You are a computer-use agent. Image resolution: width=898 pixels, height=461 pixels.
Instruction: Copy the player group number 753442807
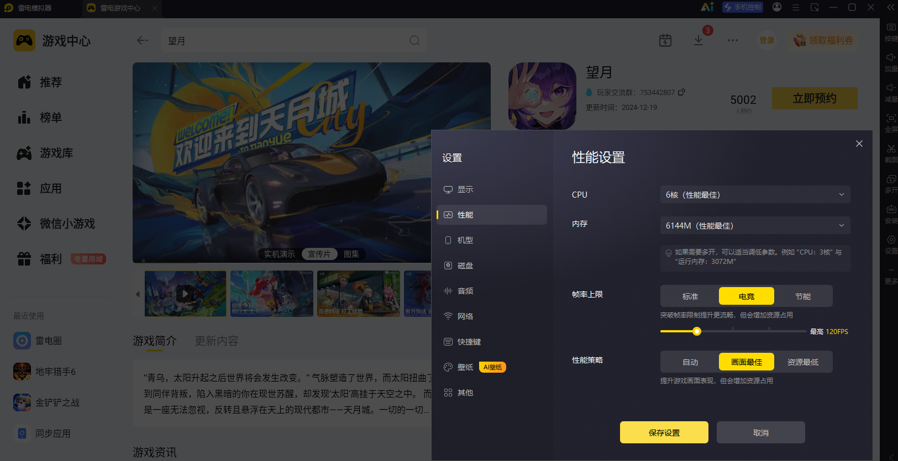coord(681,92)
